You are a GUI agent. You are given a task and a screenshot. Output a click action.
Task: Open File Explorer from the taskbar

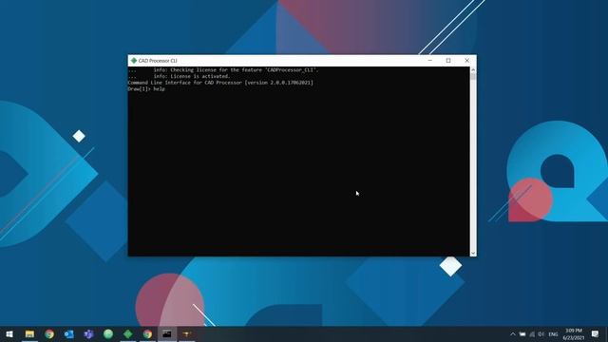29,333
